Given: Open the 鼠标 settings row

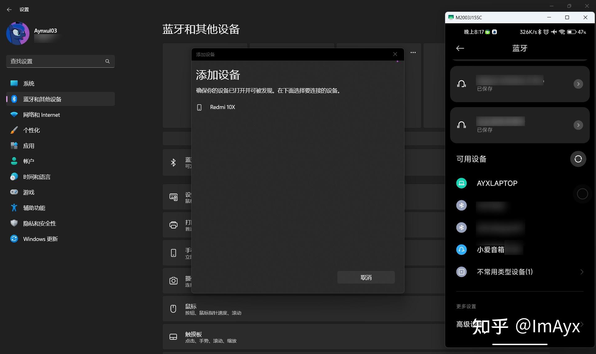Looking at the screenshot, I should (x=304, y=309).
